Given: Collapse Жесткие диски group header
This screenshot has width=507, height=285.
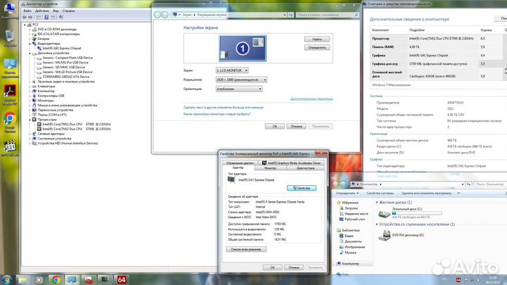Looking at the screenshot, I should click(377, 202).
